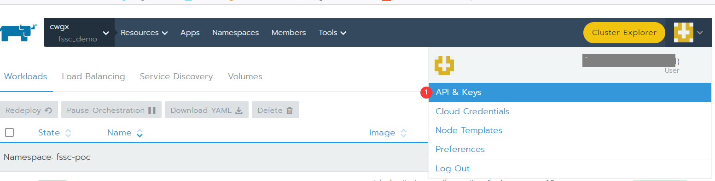Image resolution: width=715 pixels, height=181 pixels.
Task: Tick the select-all workloads checkbox
Action: (9, 133)
